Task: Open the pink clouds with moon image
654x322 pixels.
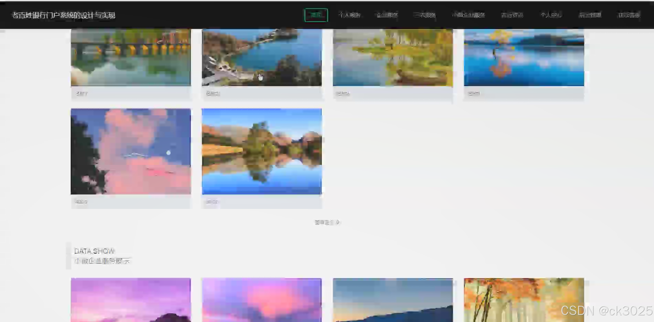Action: [x=131, y=151]
